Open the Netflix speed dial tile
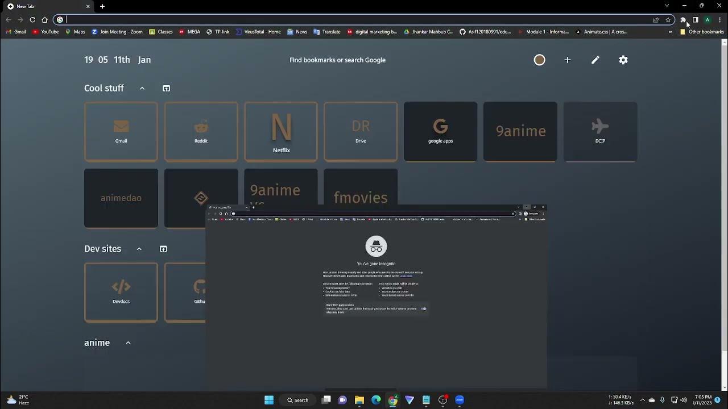The height and width of the screenshot is (409, 728). click(x=281, y=132)
